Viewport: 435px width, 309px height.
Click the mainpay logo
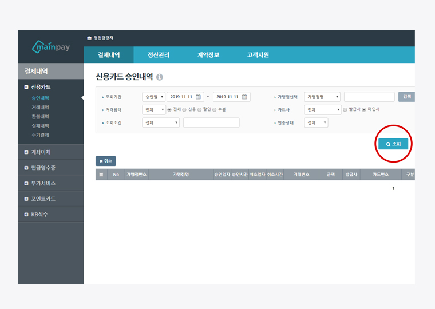coord(51,46)
